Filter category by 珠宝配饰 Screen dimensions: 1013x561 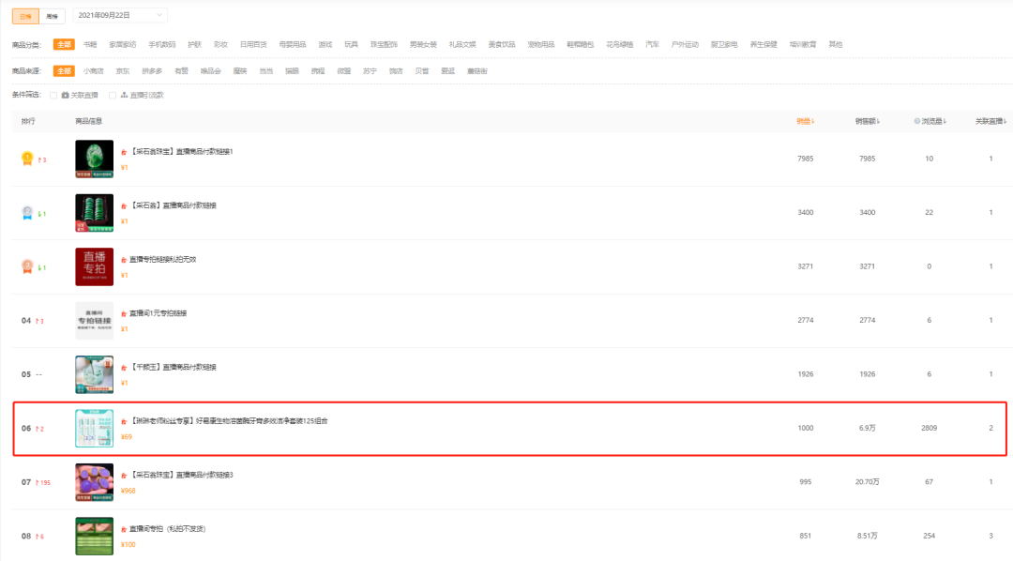click(384, 45)
